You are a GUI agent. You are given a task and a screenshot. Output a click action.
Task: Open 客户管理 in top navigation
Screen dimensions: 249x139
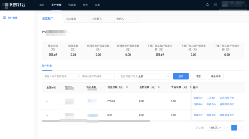(x=56, y=5)
